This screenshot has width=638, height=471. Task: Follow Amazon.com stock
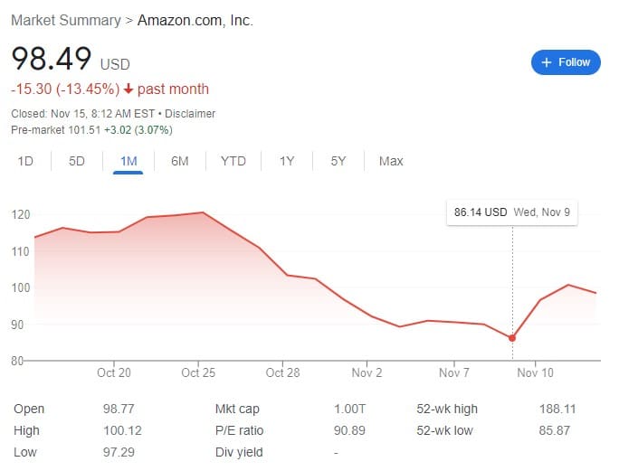coord(566,62)
